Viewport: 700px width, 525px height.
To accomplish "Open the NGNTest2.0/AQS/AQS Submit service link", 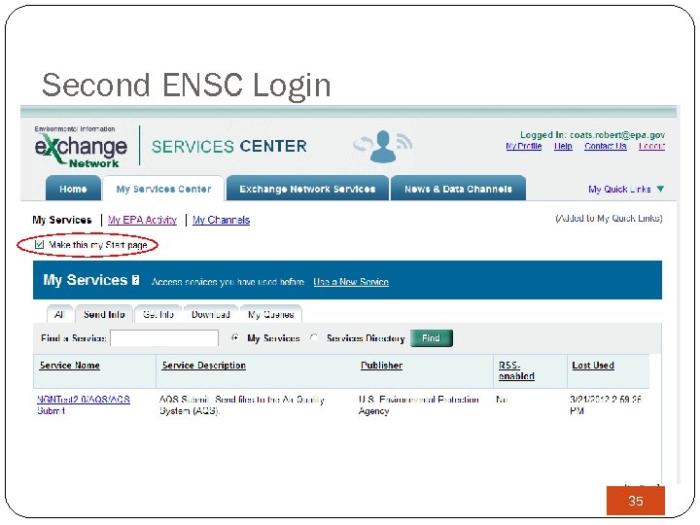I will 83,404.
